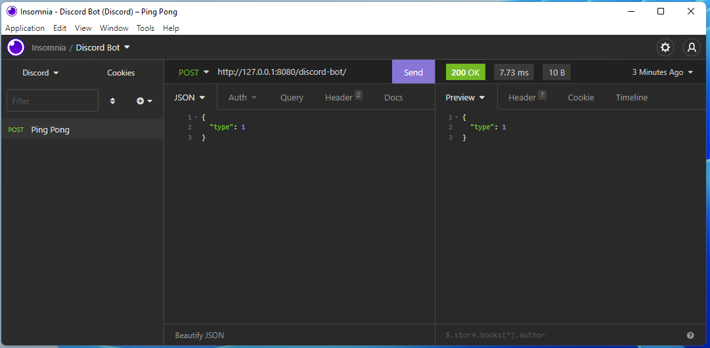The width and height of the screenshot is (710, 348).
Task: Switch to the Docs tab
Action: coord(393,97)
